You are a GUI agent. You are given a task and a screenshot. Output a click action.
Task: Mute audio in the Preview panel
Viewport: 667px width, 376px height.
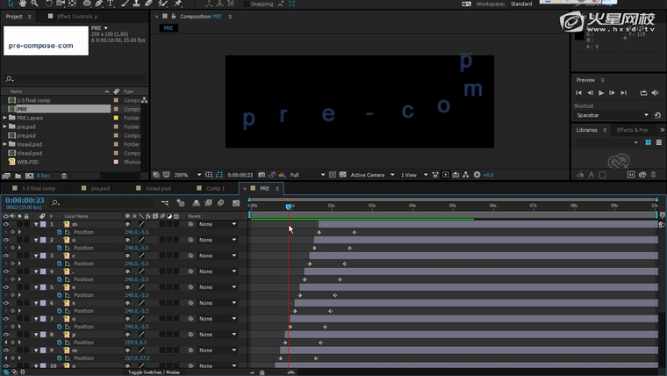click(655, 92)
